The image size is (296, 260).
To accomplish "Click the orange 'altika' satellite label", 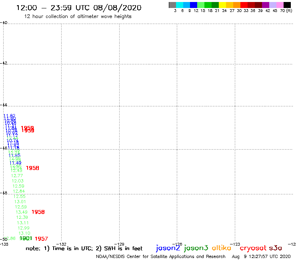I will click(221, 248).
